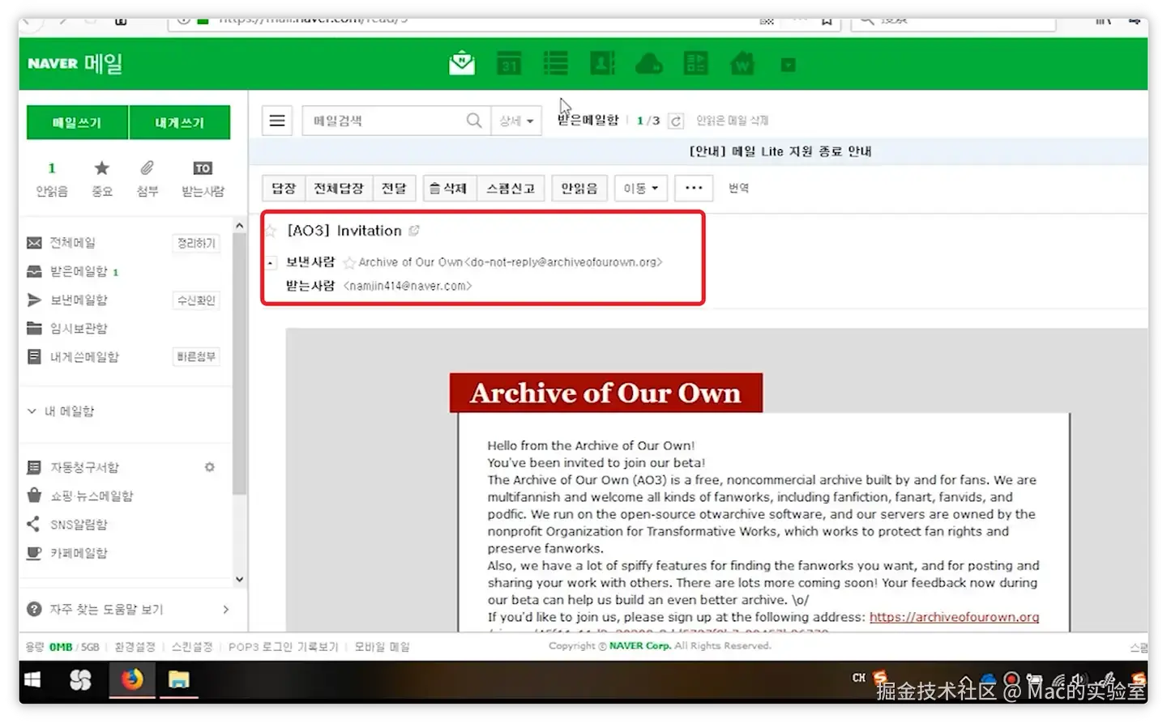1167x723 pixels.
Task: Open the 임시보관함 drafts folder
Action: click(79, 328)
